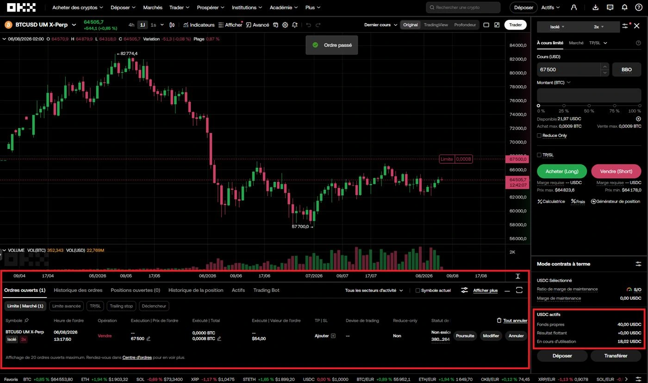Image resolution: width=648 pixels, height=383 pixels.
Task: Open the chart Afficher options
Action: 230,25
